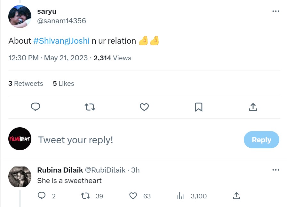Open the share menu for saryu's tweet
Screen dimensions: 287x207
pos(253,107)
